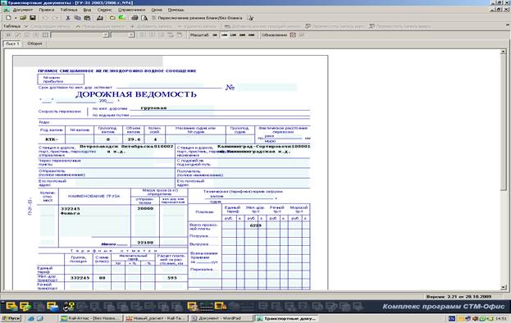Image resolution: width=511 pixels, height=323 pixels.
Task: Click vertical scrollbar down arrow
Action: click(503, 287)
